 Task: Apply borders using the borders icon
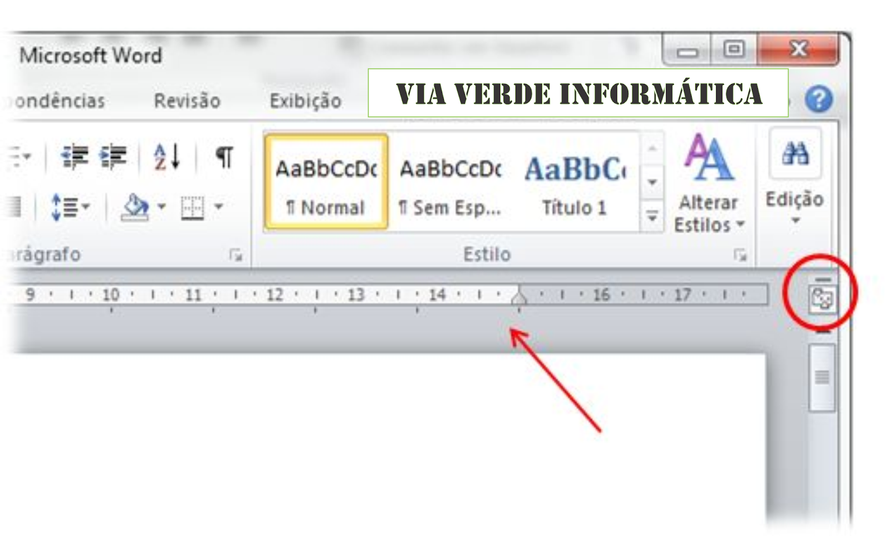(192, 208)
